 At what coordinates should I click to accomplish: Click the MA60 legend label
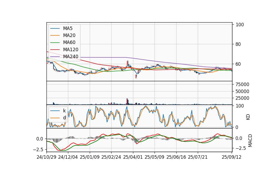(x=69, y=43)
